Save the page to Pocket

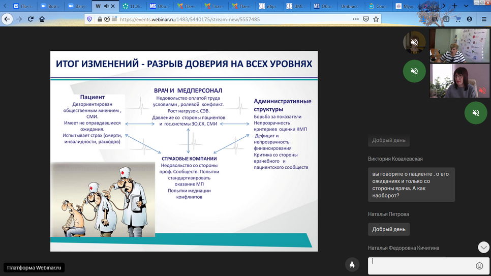click(x=365, y=19)
